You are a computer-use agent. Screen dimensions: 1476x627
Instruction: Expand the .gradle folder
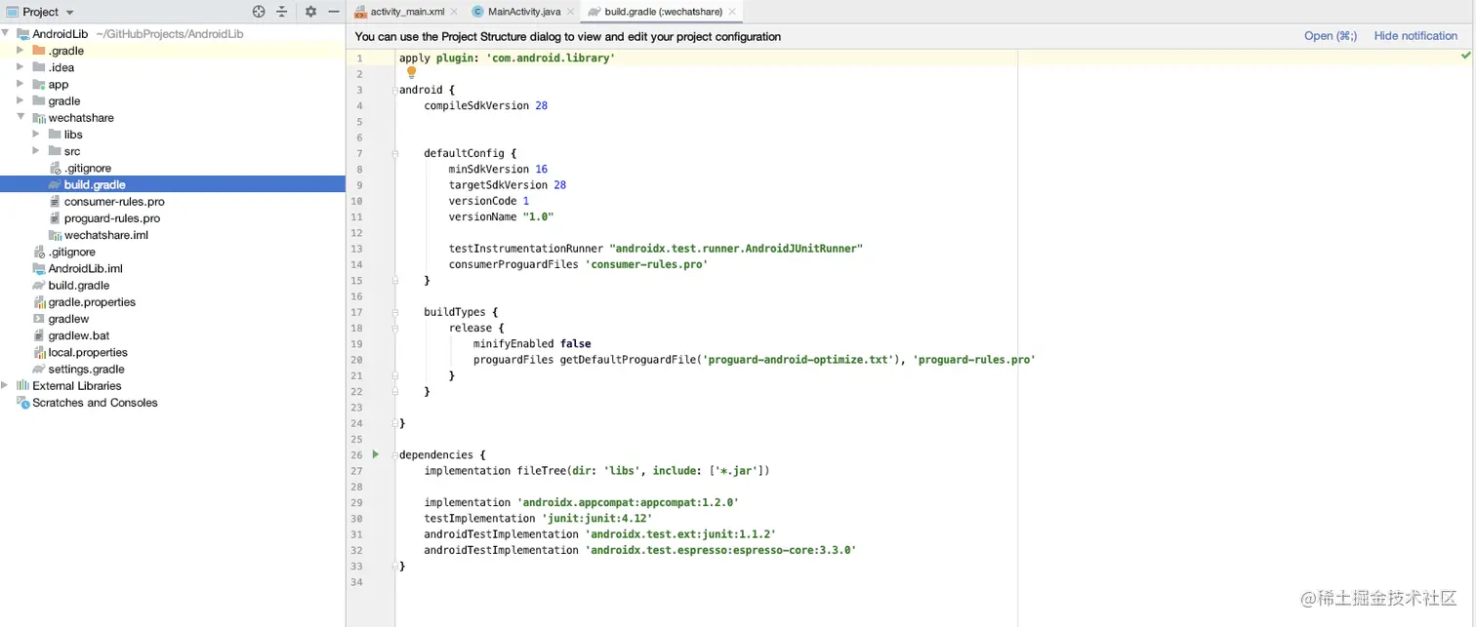(20, 50)
